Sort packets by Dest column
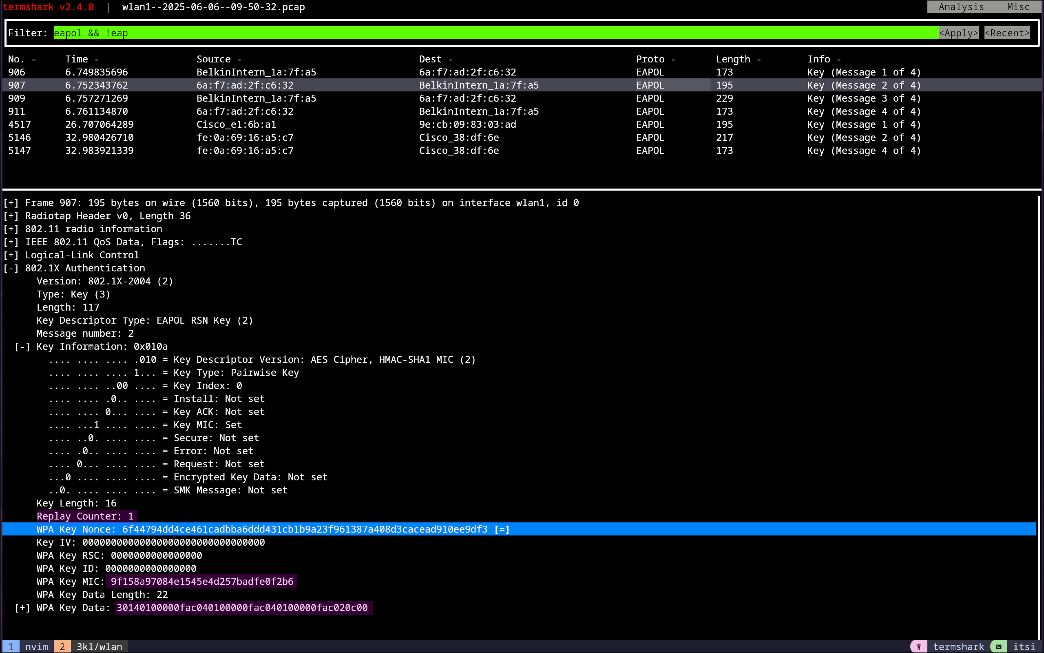1044x653 pixels. [x=436, y=59]
